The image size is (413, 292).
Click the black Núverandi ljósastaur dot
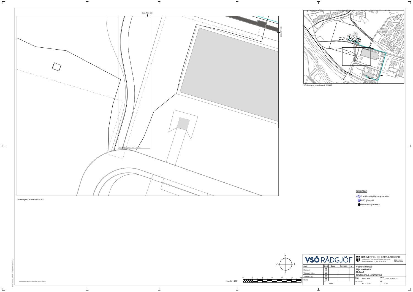[359, 204]
